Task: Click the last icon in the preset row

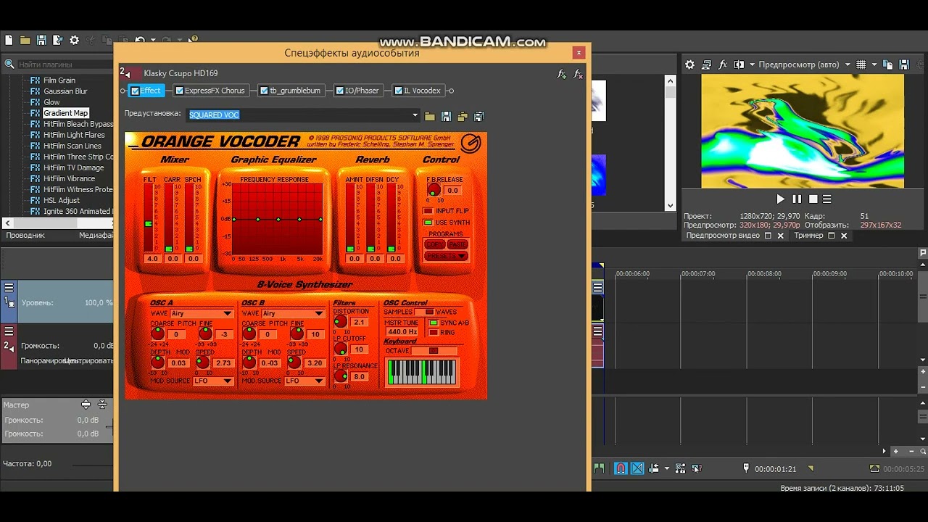Action: [x=478, y=116]
